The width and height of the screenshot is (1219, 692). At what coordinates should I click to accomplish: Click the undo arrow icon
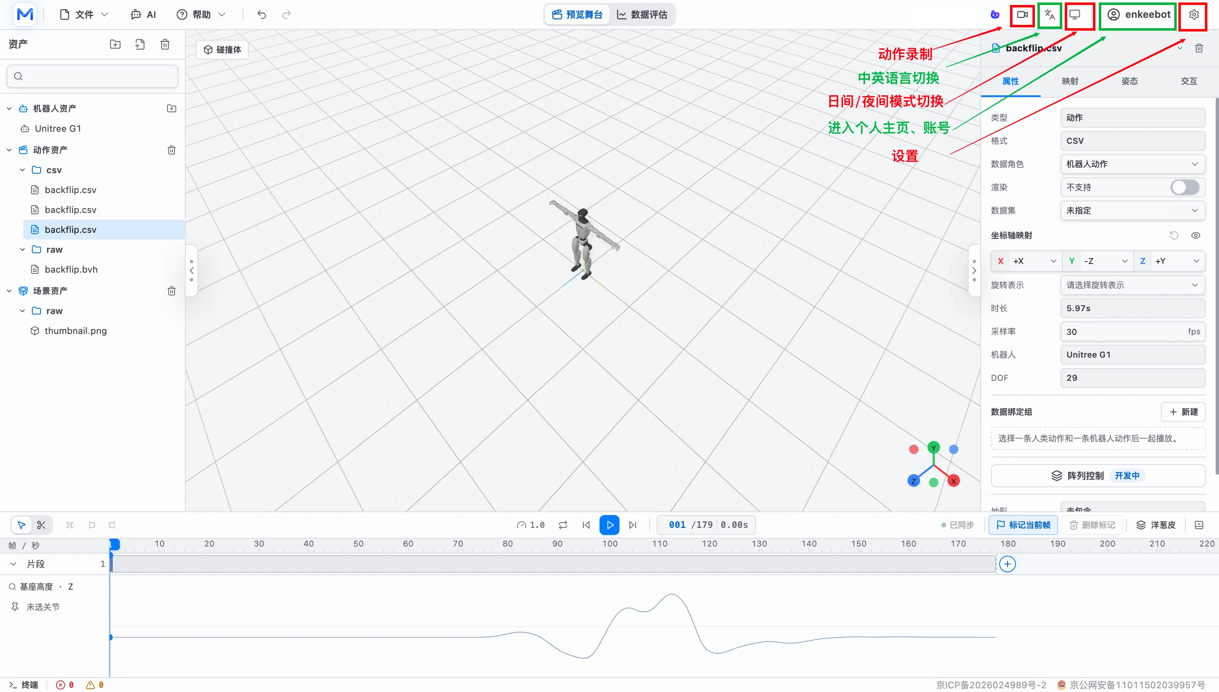click(x=262, y=15)
